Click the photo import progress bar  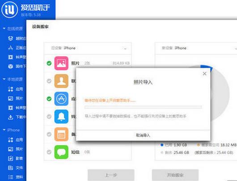point(143,107)
